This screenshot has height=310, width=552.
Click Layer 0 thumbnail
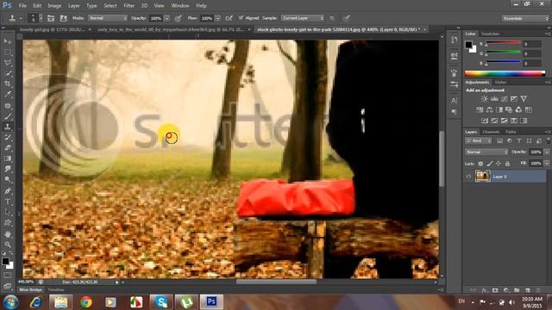pos(483,176)
